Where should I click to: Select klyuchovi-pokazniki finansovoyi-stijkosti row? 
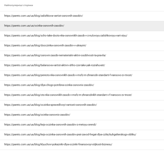[x=82, y=145]
